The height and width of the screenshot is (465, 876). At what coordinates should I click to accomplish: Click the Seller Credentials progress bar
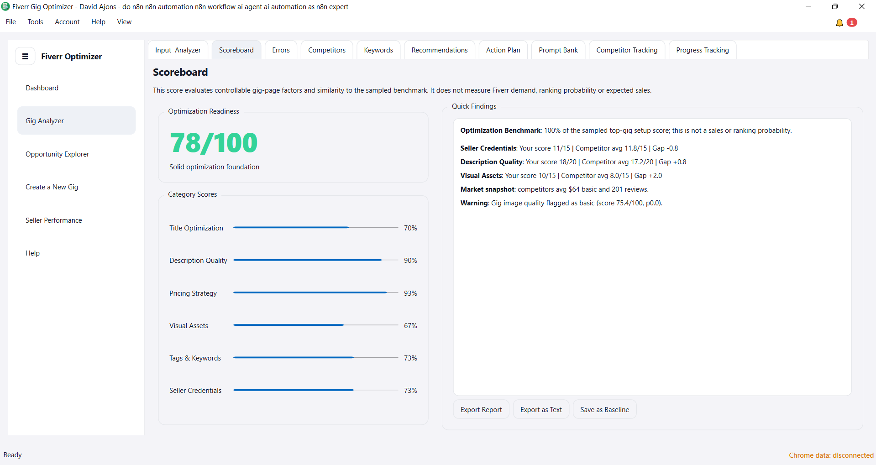coord(316,390)
